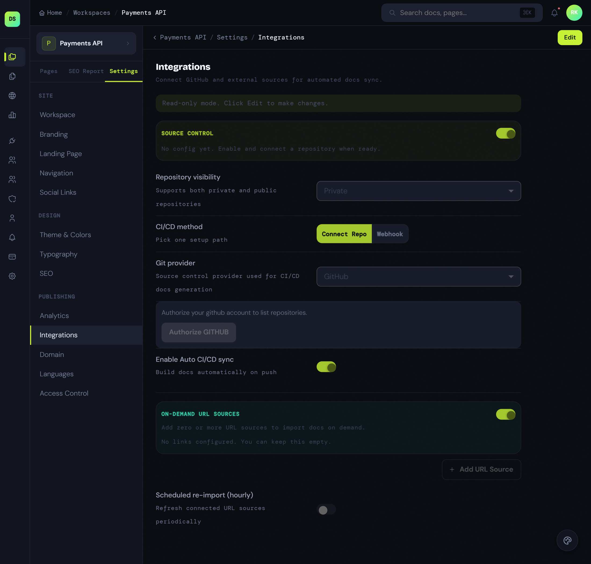Viewport: 591px width, 564px height.
Task: Turn off Enable Auto CI/CD sync
Action: pyautogui.click(x=326, y=367)
